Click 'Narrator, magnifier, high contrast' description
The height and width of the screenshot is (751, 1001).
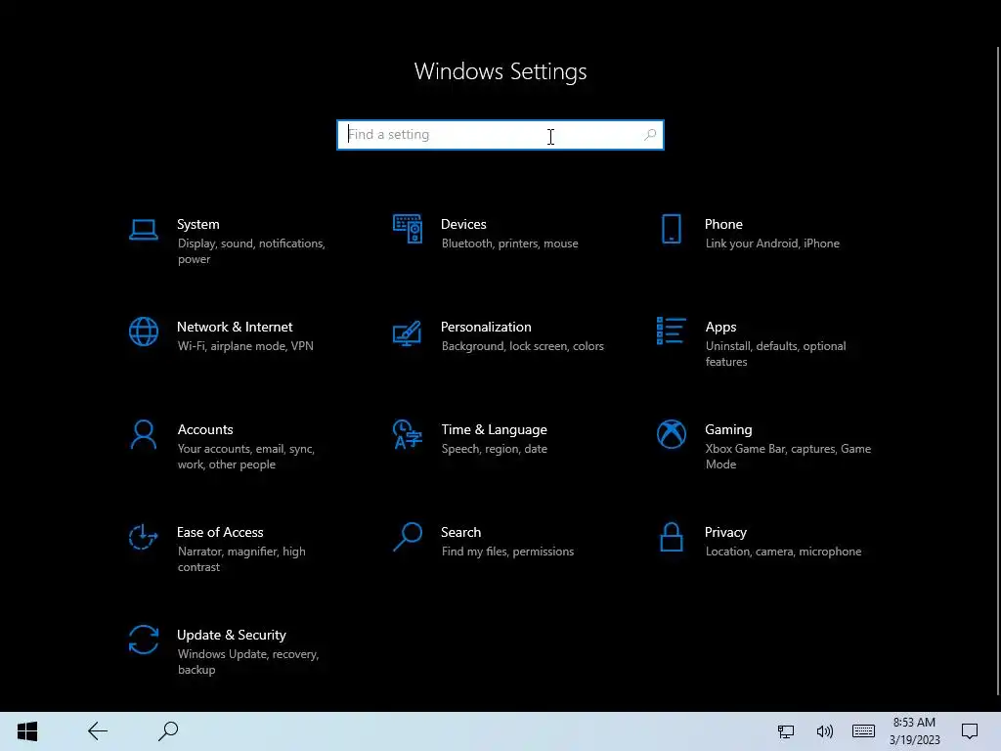pos(241,558)
